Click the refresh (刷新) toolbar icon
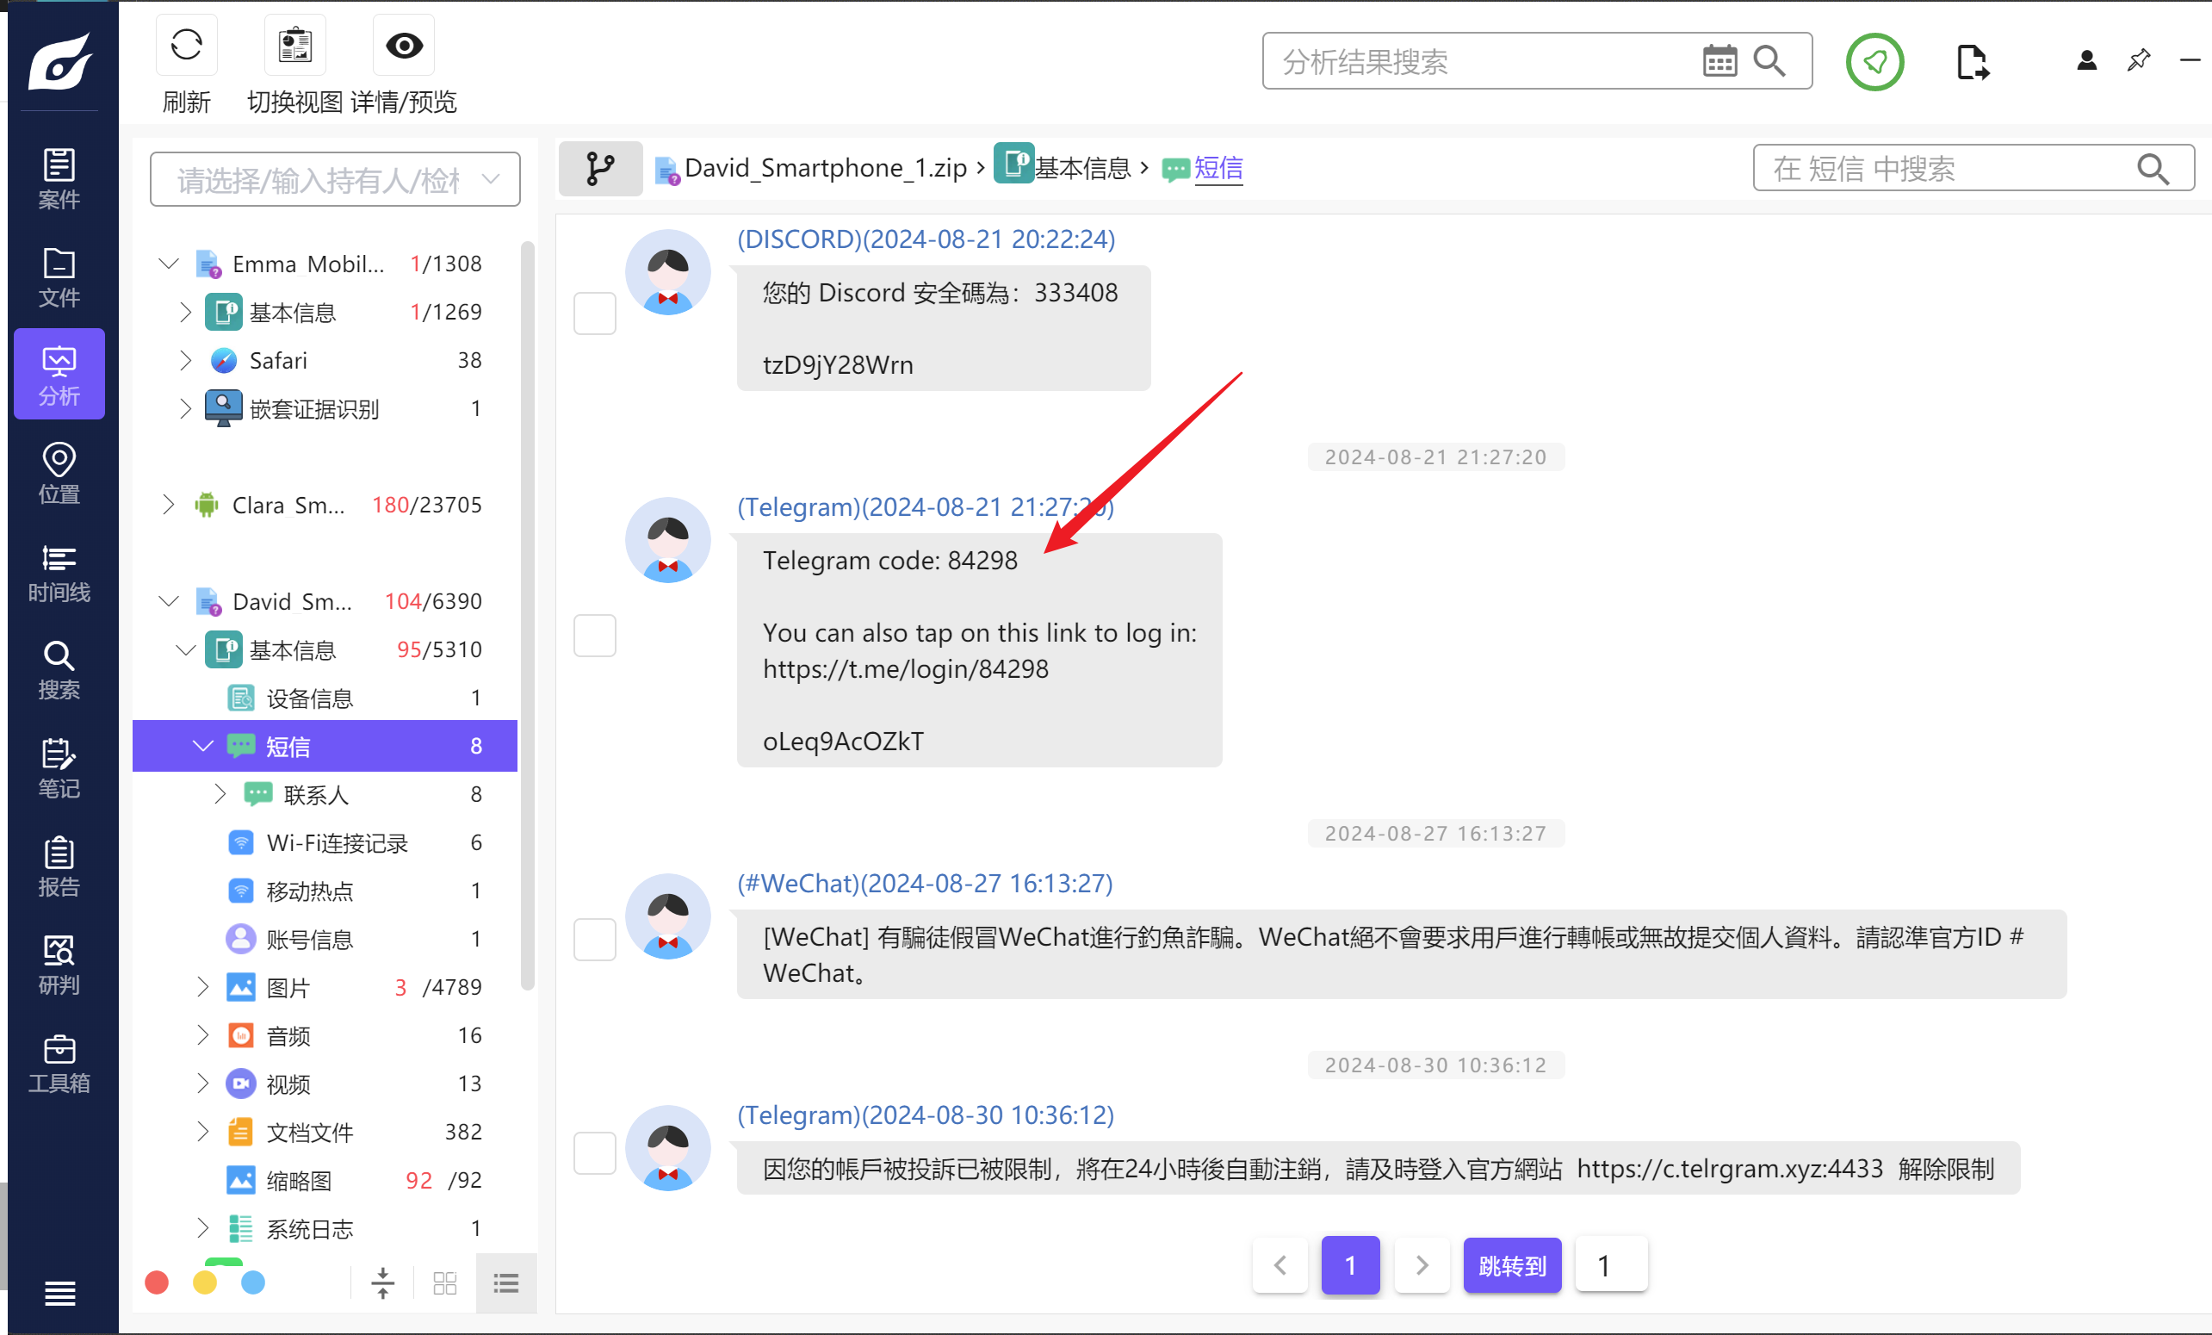The height and width of the screenshot is (1335, 2212). coord(187,45)
